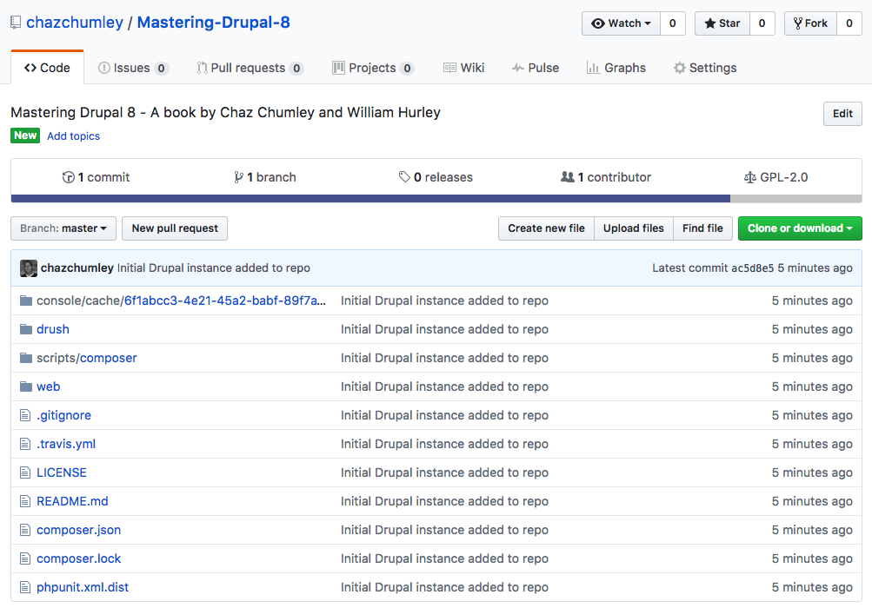The image size is (872, 608).
Task: Switch to the Issues tab
Action: (x=132, y=68)
